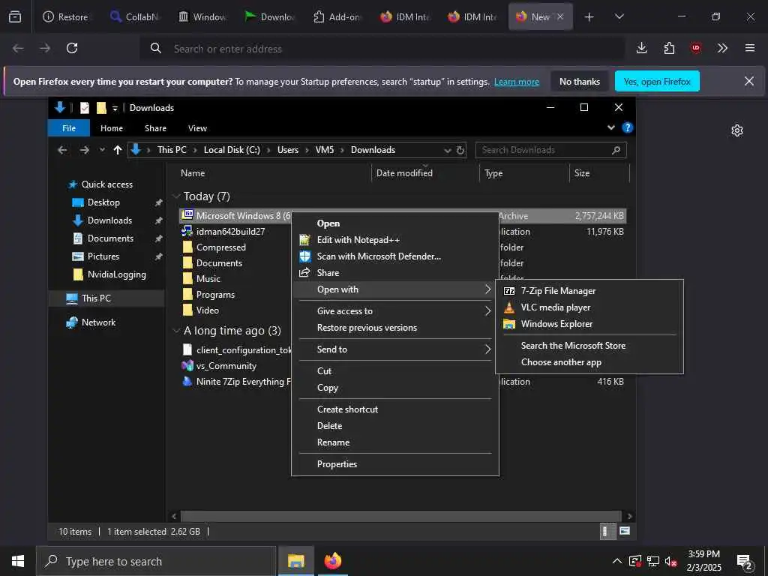Click Yes, open Firefox button
The height and width of the screenshot is (576, 768).
point(657,81)
